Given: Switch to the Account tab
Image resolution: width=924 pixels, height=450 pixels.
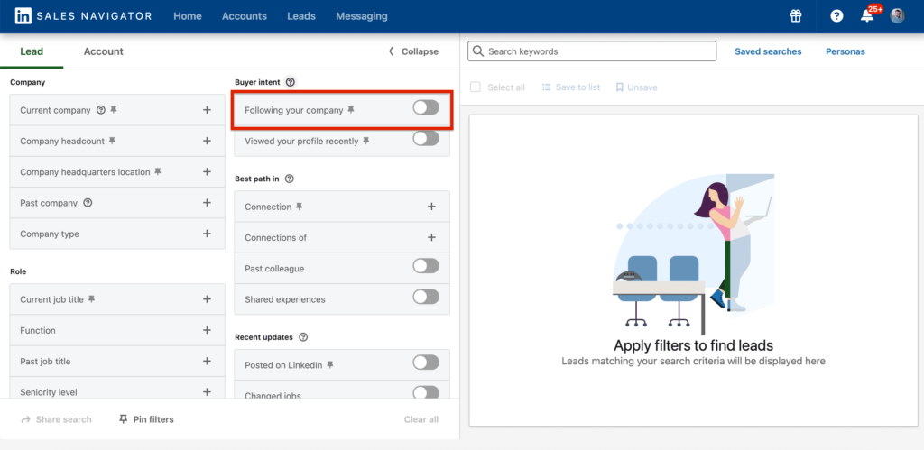Looking at the screenshot, I should pyautogui.click(x=103, y=51).
